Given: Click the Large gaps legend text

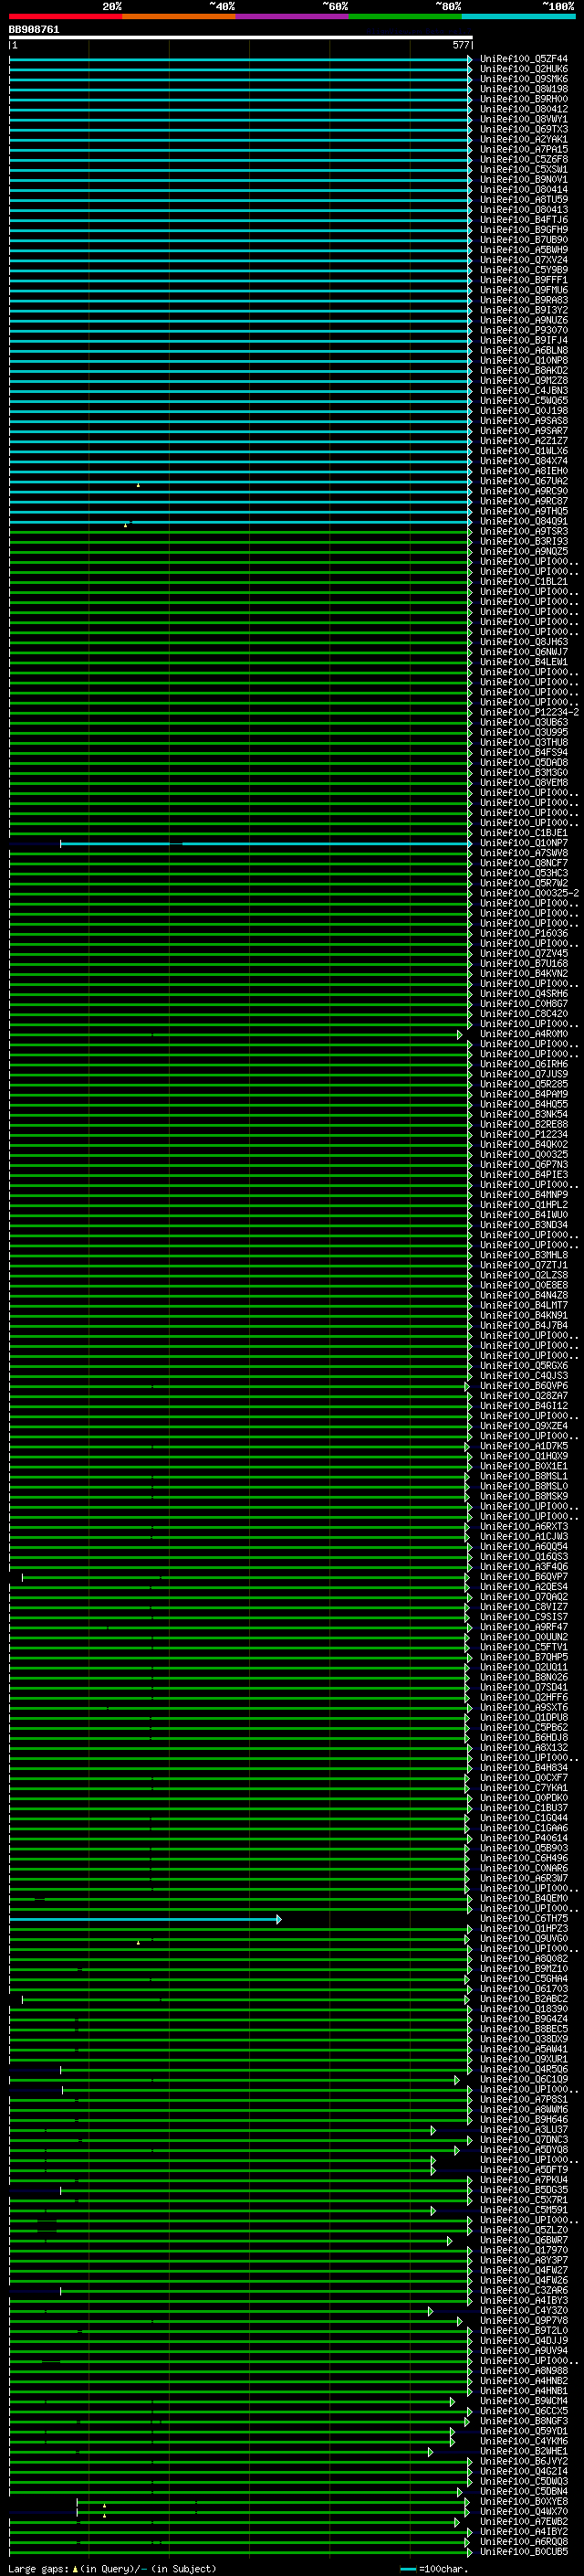Looking at the screenshot, I should click(112, 2568).
